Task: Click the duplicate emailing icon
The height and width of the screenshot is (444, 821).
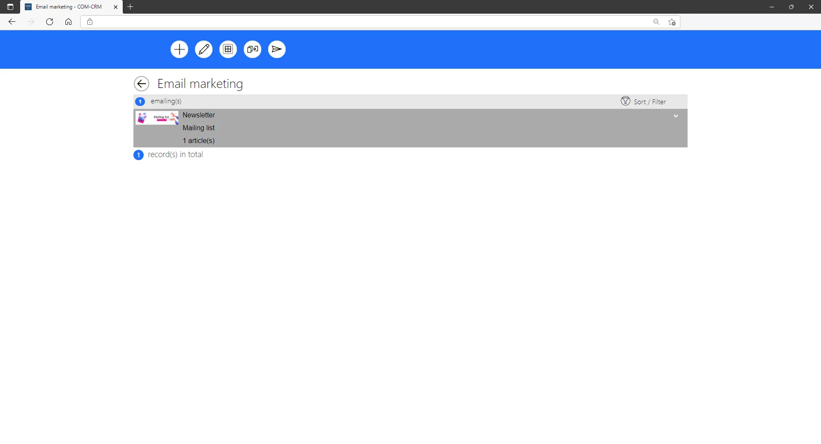Action: 252,50
